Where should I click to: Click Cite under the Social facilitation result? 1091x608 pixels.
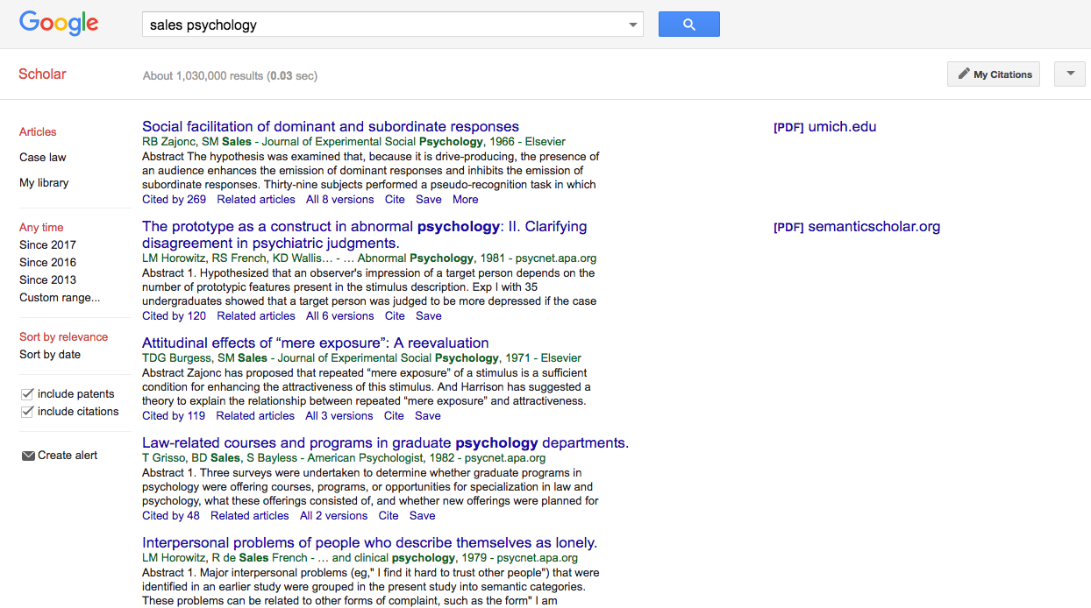coord(396,200)
